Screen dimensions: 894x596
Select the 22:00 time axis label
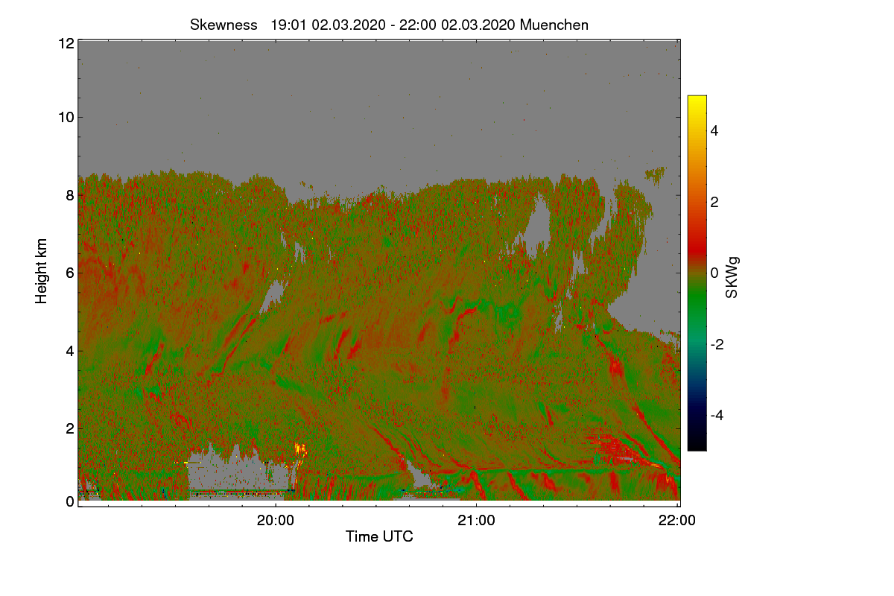coord(677,521)
